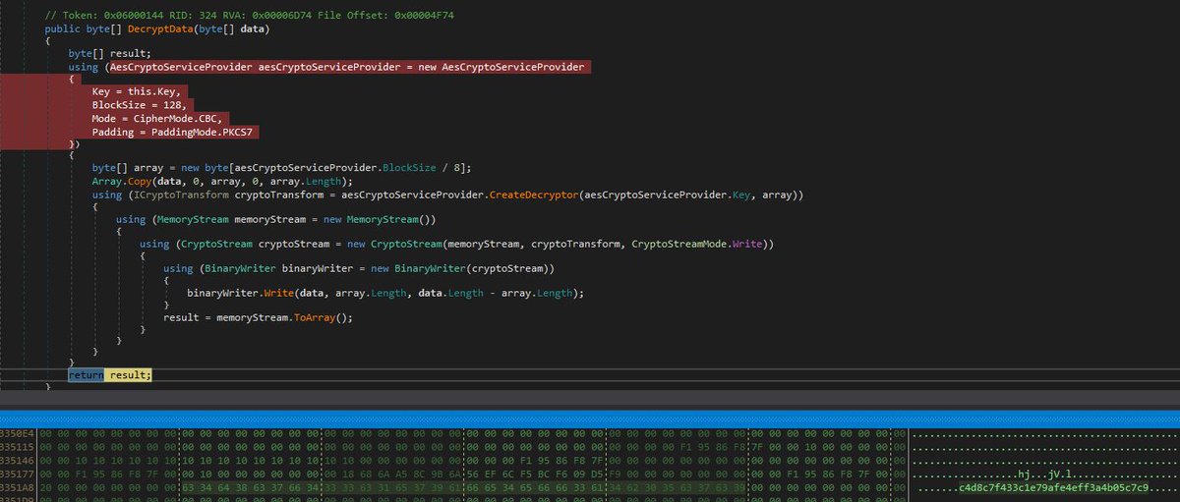Click the Token 0x06000144 comment line
Viewport: 1180px width, 502px height.
[250, 17]
